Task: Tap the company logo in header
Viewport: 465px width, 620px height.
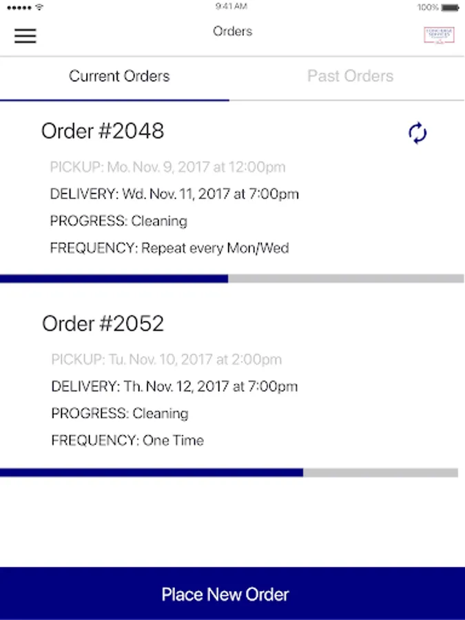Action: (439, 35)
